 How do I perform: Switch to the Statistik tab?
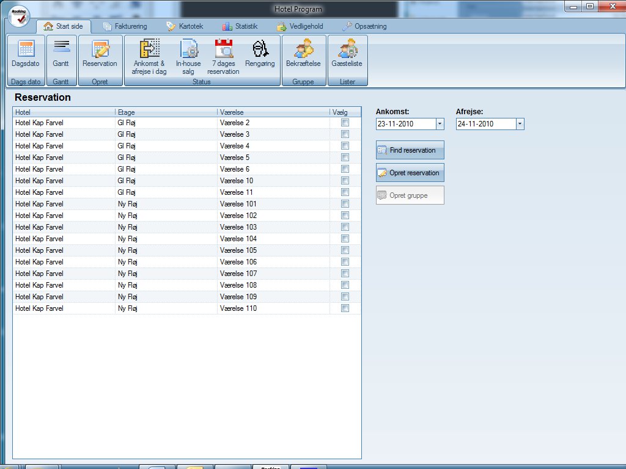pyautogui.click(x=240, y=26)
